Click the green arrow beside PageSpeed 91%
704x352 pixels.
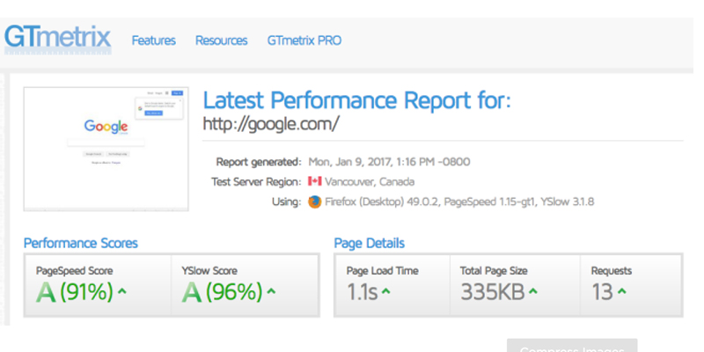click(x=123, y=291)
